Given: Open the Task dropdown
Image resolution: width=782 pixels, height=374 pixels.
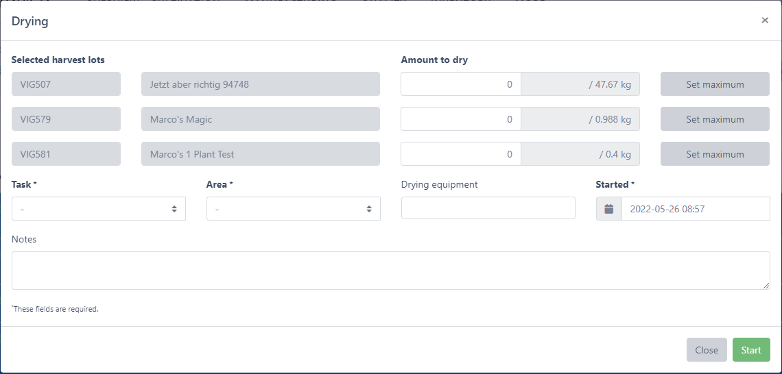Looking at the screenshot, I should tap(99, 209).
